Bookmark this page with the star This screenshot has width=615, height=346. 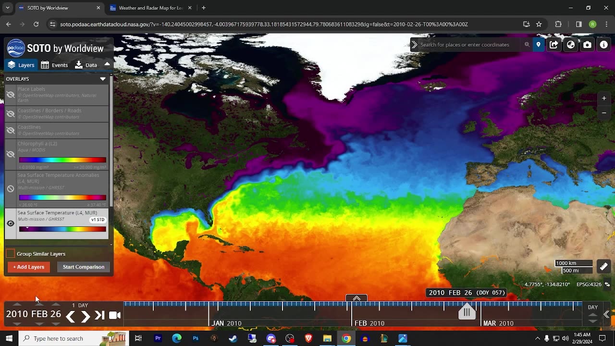(539, 24)
